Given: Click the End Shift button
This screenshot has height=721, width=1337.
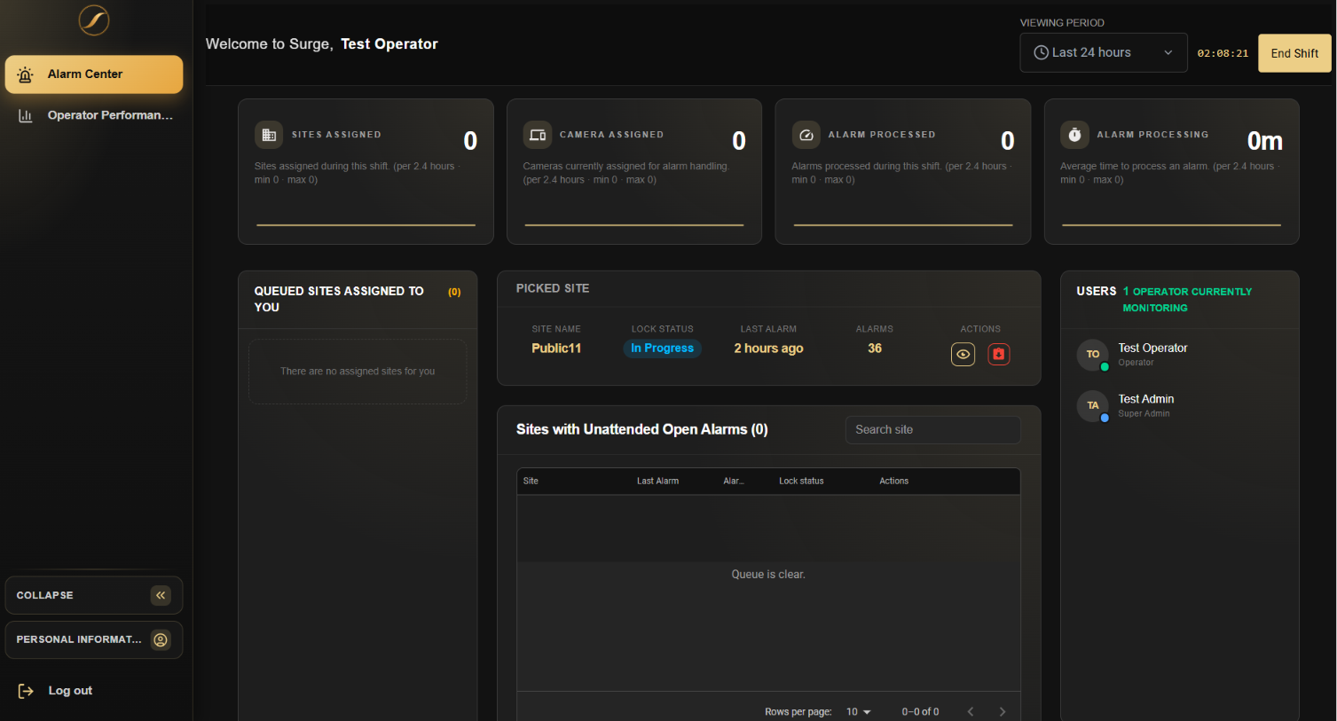Looking at the screenshot, I should click(1294, 53).
